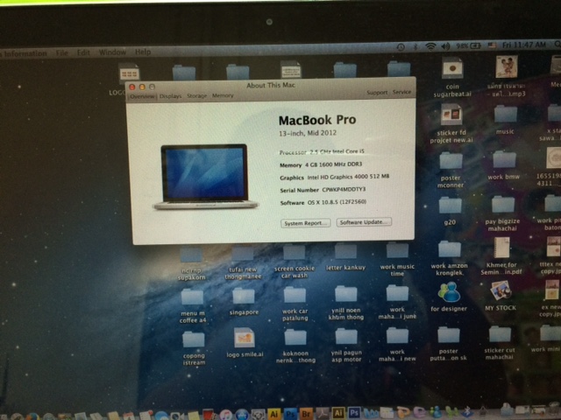The image size is (561, 420).
Task: Open the Support link
Action: click(x=377, y=92)
